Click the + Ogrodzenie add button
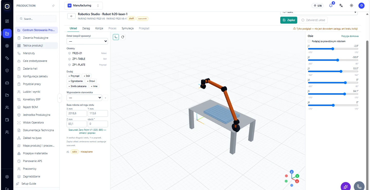The image size is (370, 190). [76, 81]
